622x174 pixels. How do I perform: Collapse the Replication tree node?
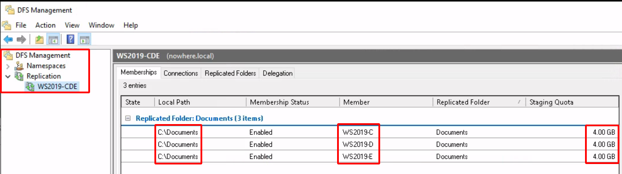(8, 76)
